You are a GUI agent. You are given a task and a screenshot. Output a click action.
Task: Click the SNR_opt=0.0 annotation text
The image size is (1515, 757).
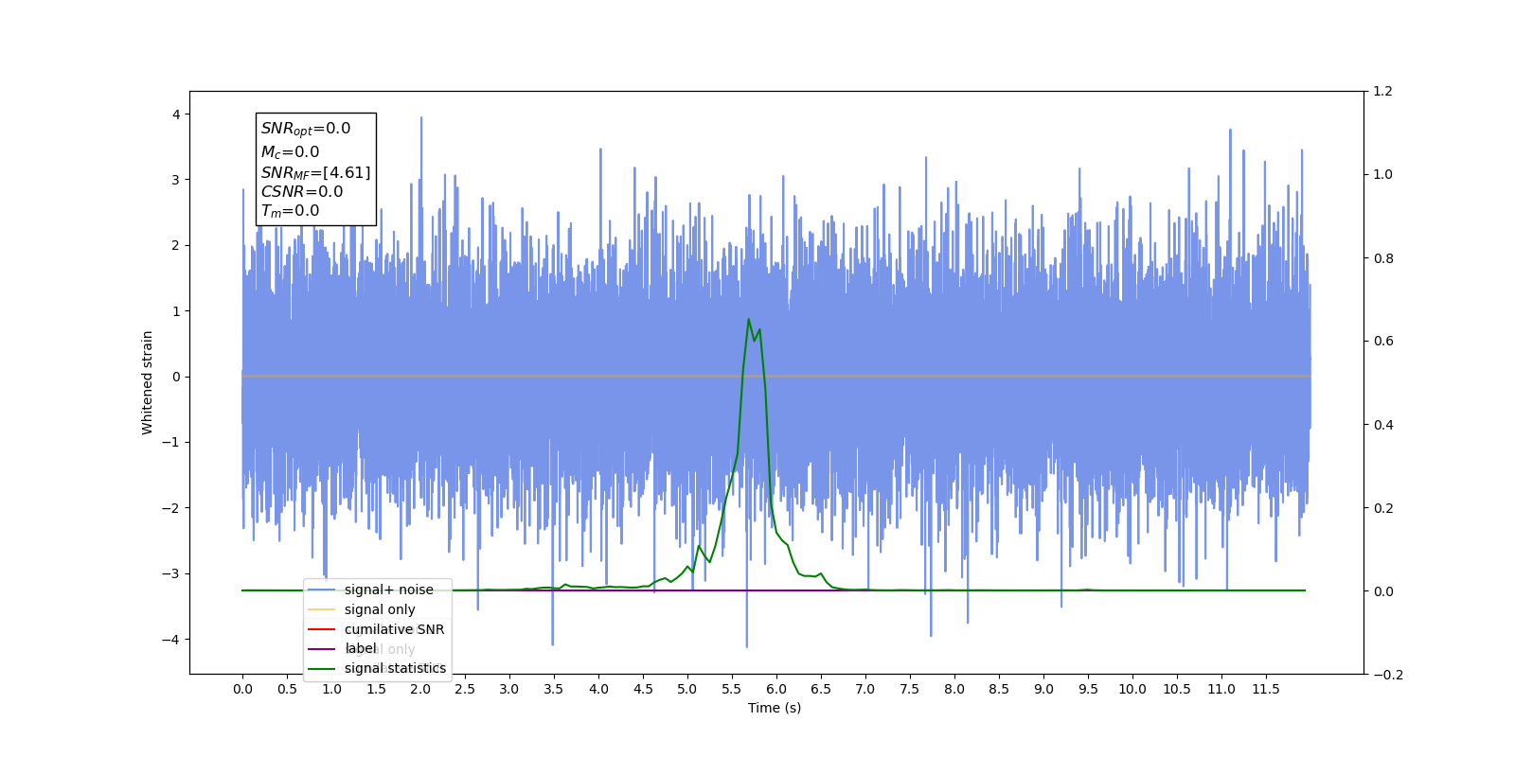pyautogui.click(x=306, y=129)
